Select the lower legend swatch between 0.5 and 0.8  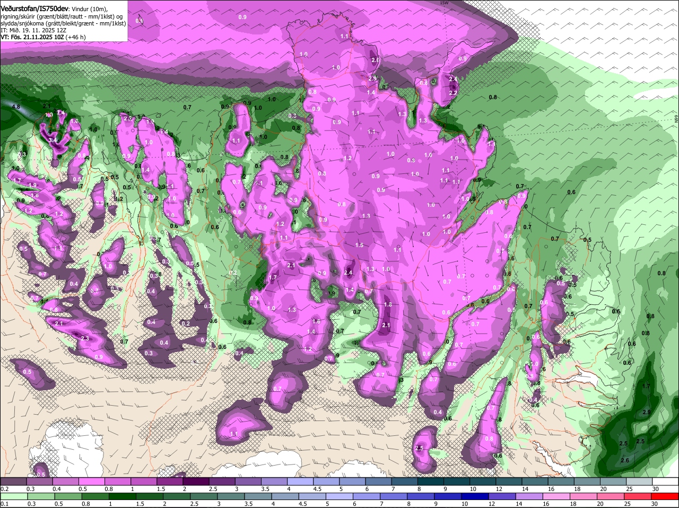pyautogui.click(x=68, y=496)
